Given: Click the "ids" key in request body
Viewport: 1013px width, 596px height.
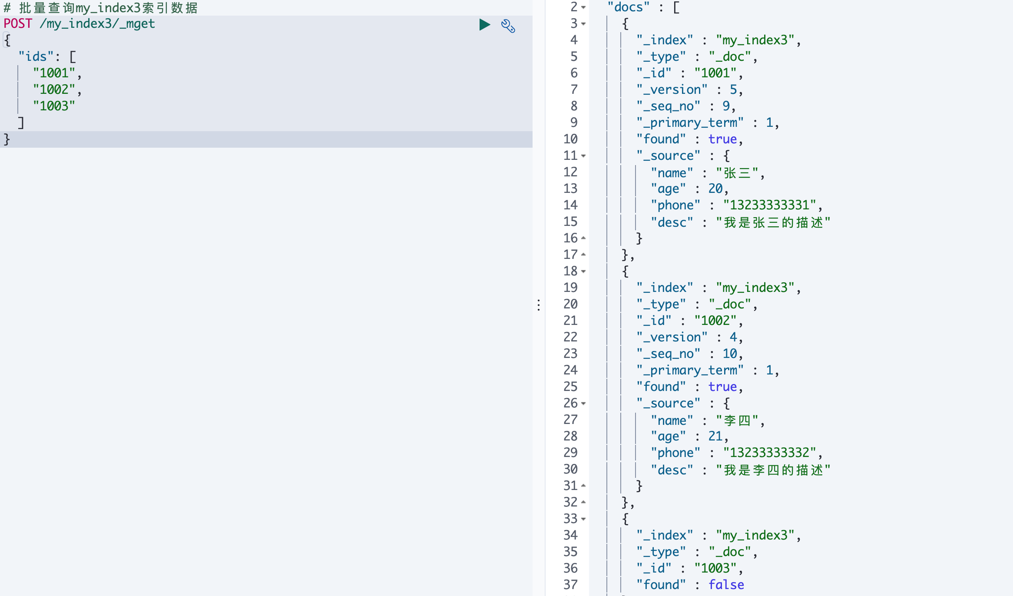Looking at the screenshot, I should point(36,57).
